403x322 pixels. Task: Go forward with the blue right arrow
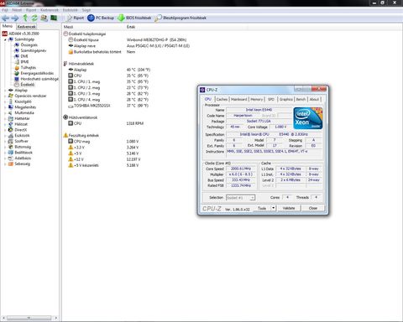(x=15, y=18)
